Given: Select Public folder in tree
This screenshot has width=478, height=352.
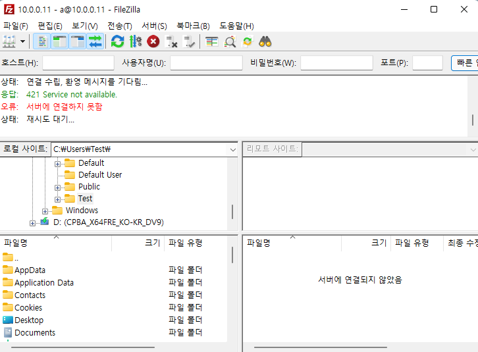Looking at the screenshot, I should coord(89,186).
